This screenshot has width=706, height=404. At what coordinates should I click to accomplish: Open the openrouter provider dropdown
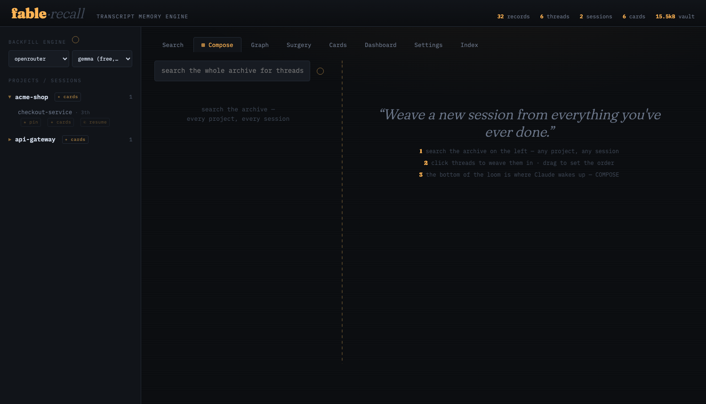tap(39, 59)
